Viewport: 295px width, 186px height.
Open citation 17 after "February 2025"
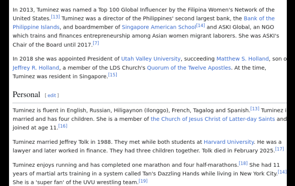(x=279, y=149)
